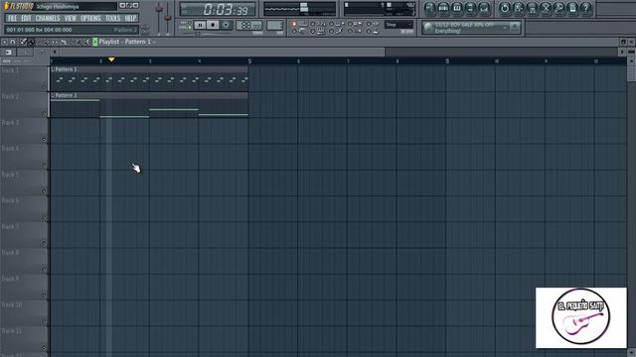Open the playlist options menu arrow

click(5, 42)
